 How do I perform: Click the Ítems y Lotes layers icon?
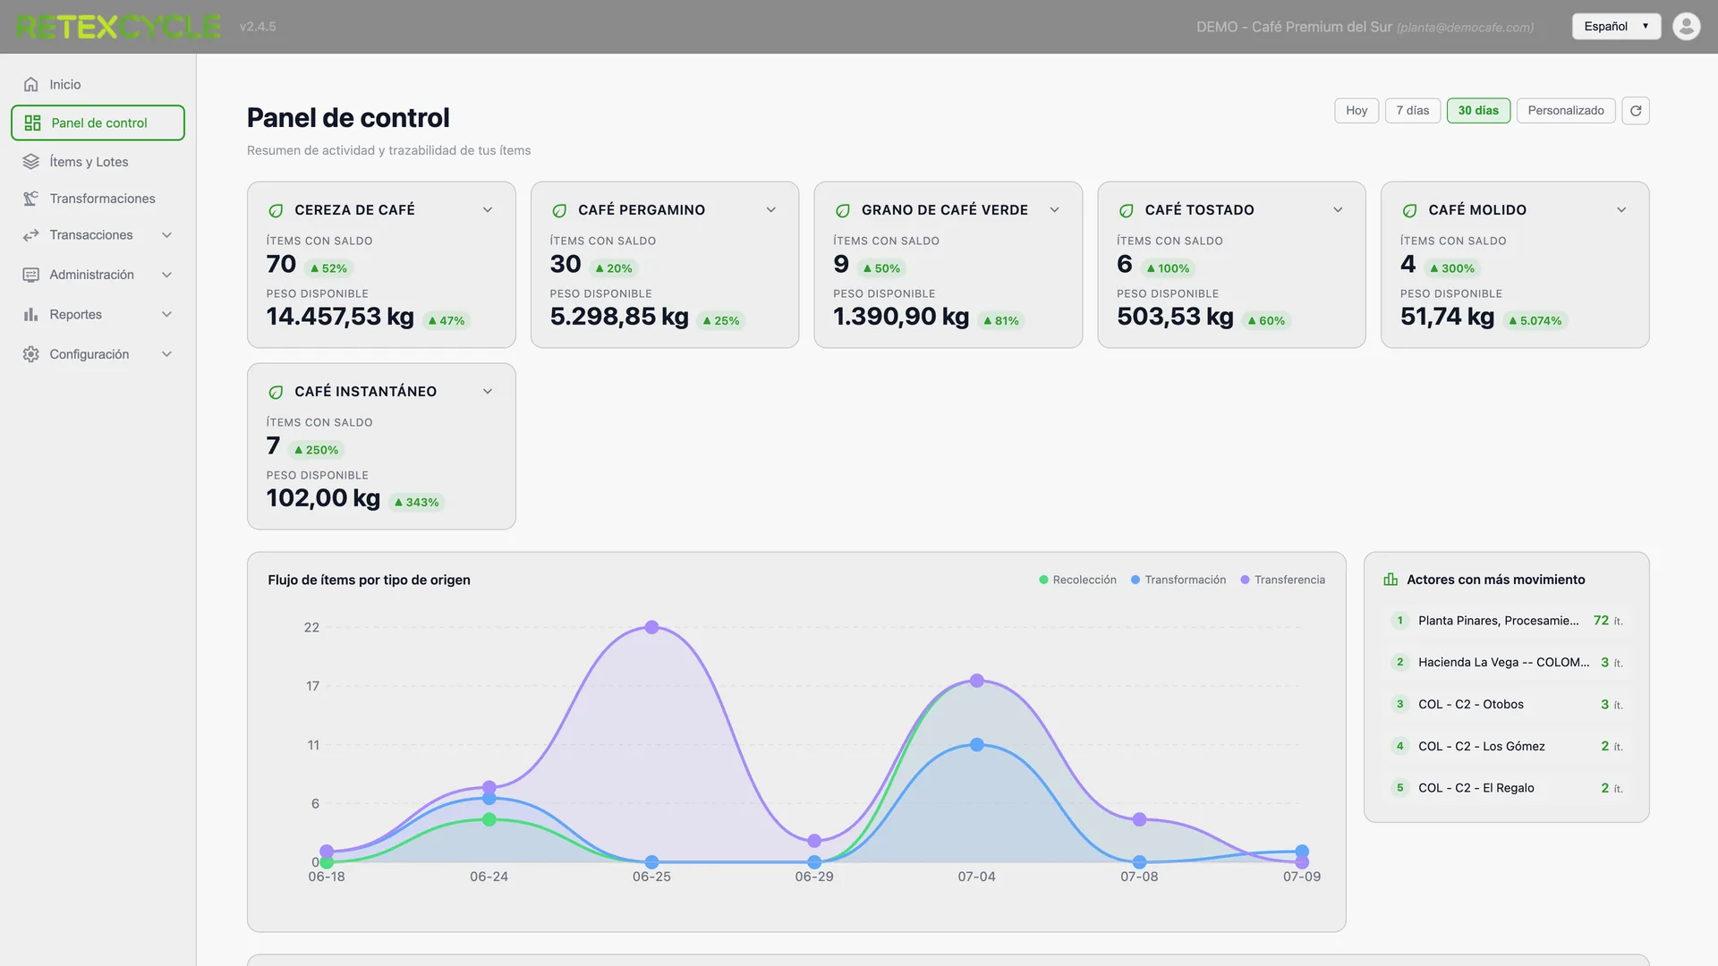tap(31, 162)
